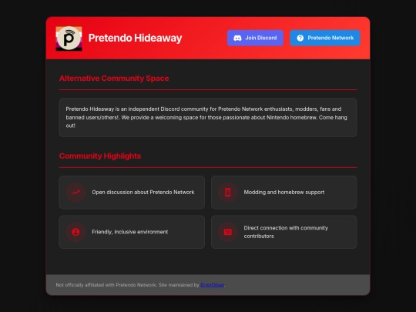Click the Alternative Community Space heading
The height and width of the screenshot is (312, 416).
114,79
